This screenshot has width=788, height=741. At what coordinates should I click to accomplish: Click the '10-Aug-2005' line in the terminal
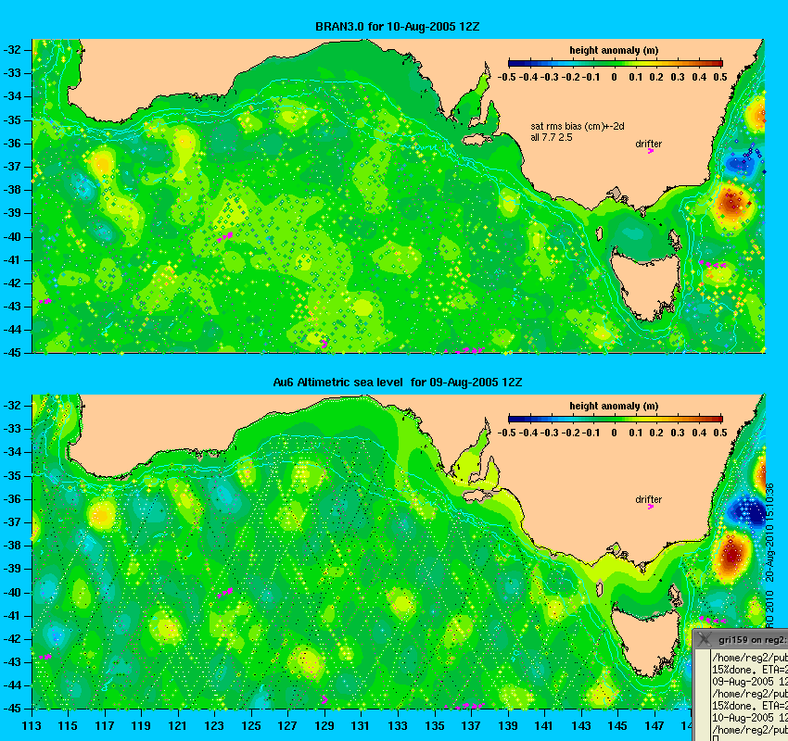(750, 718)
